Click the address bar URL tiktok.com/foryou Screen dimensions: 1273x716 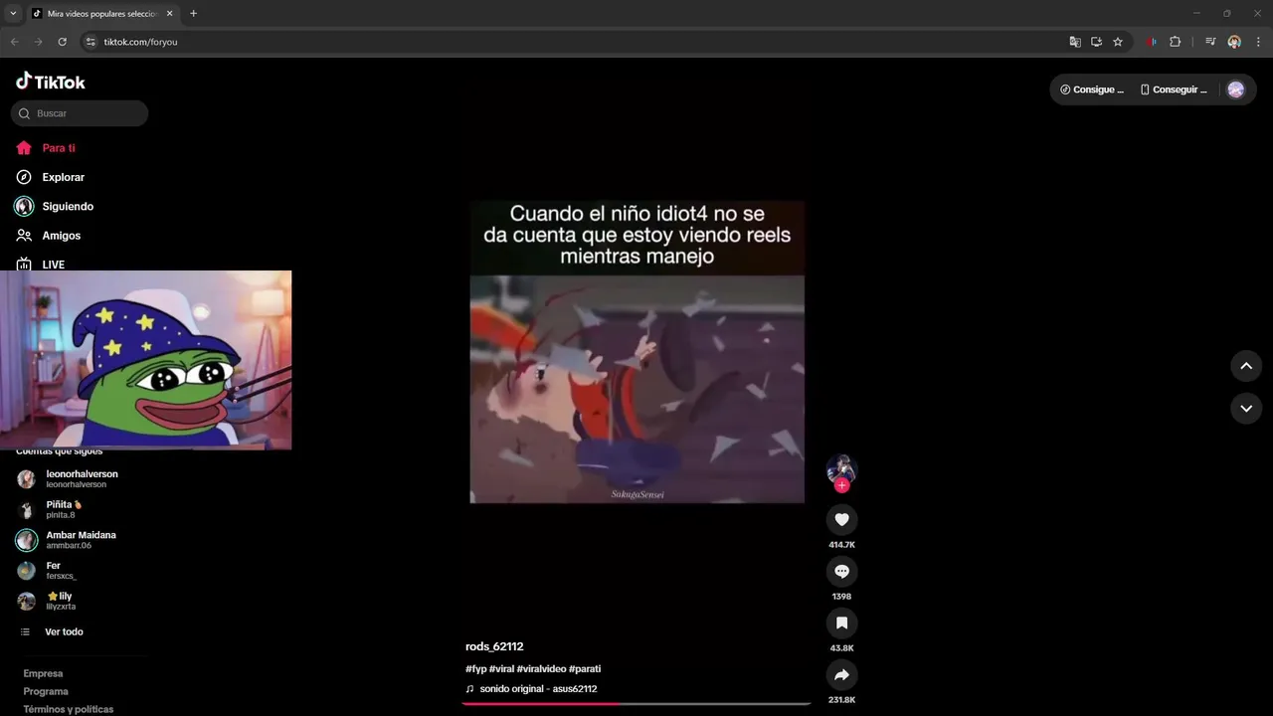[140, 42]
